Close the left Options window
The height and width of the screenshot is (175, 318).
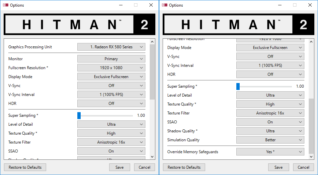click(151, 5)
